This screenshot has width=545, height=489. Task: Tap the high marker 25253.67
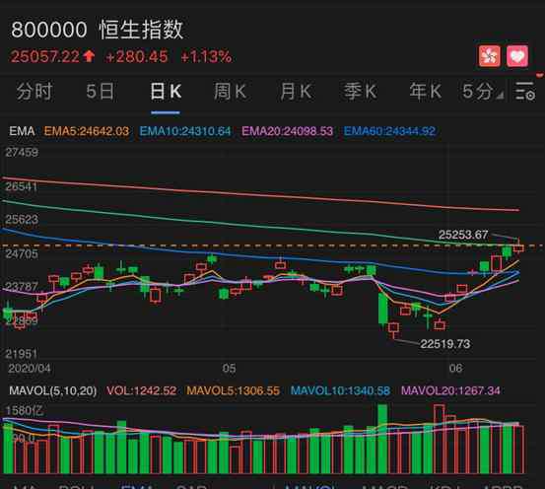coord(463,235)
